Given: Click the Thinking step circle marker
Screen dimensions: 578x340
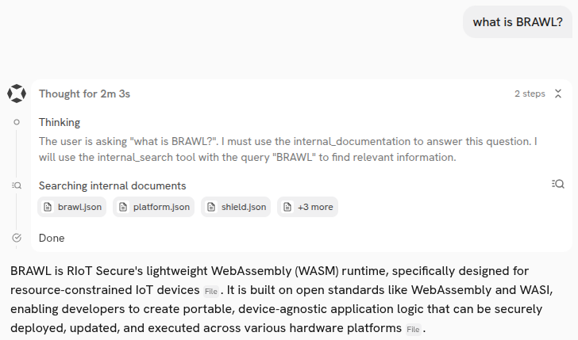Looking at the screenshot, I should [17, 122].
